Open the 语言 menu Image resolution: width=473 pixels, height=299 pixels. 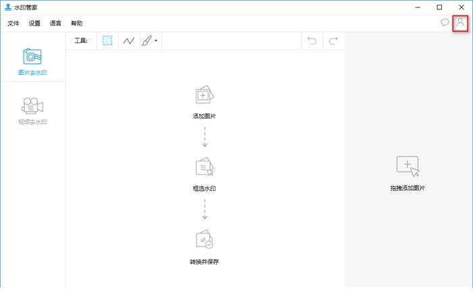tap(55, 23)
